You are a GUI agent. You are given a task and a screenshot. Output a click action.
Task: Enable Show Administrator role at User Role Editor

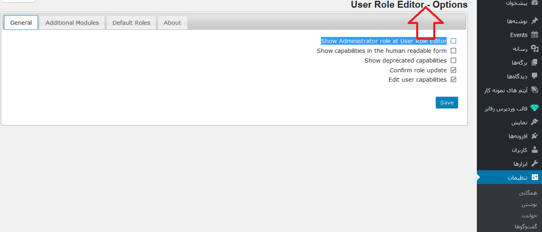[453, 41]
